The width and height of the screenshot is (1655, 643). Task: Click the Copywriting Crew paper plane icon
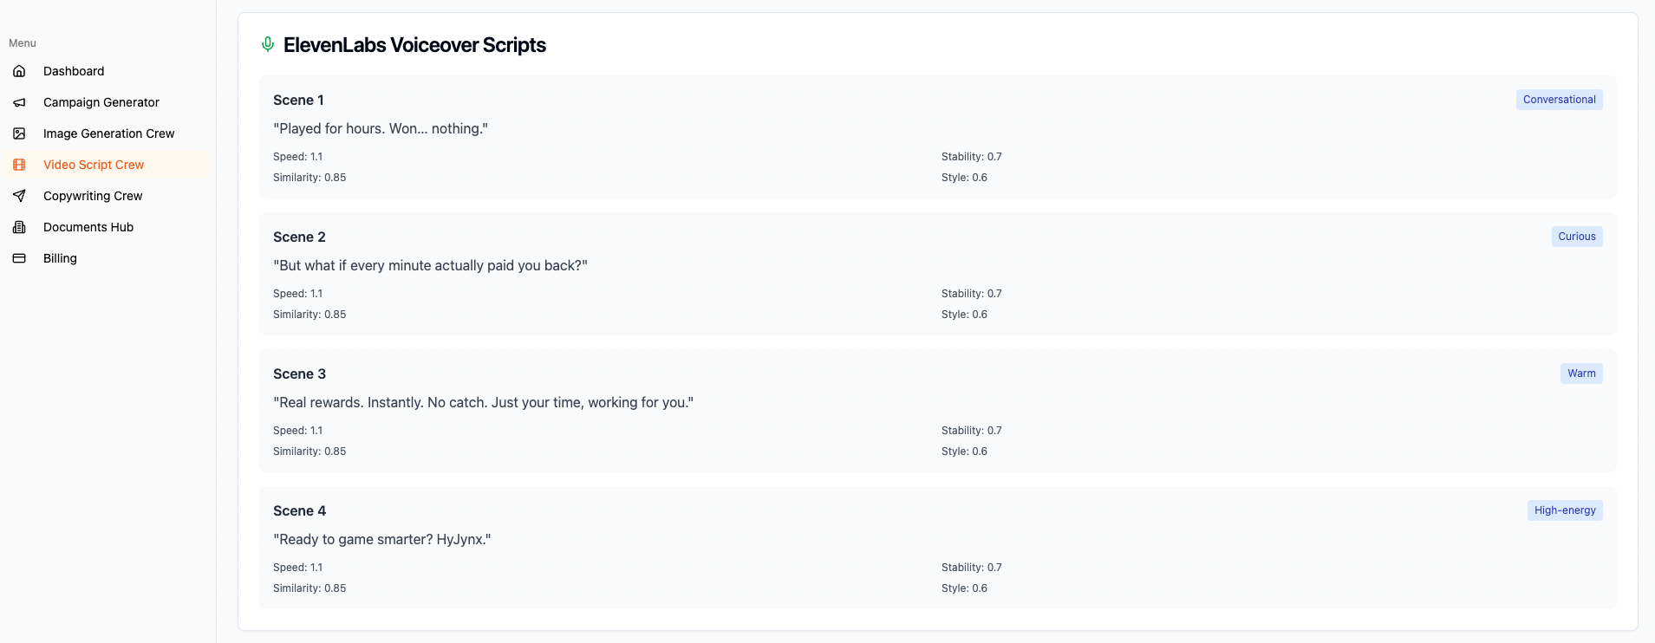point(19,196)
